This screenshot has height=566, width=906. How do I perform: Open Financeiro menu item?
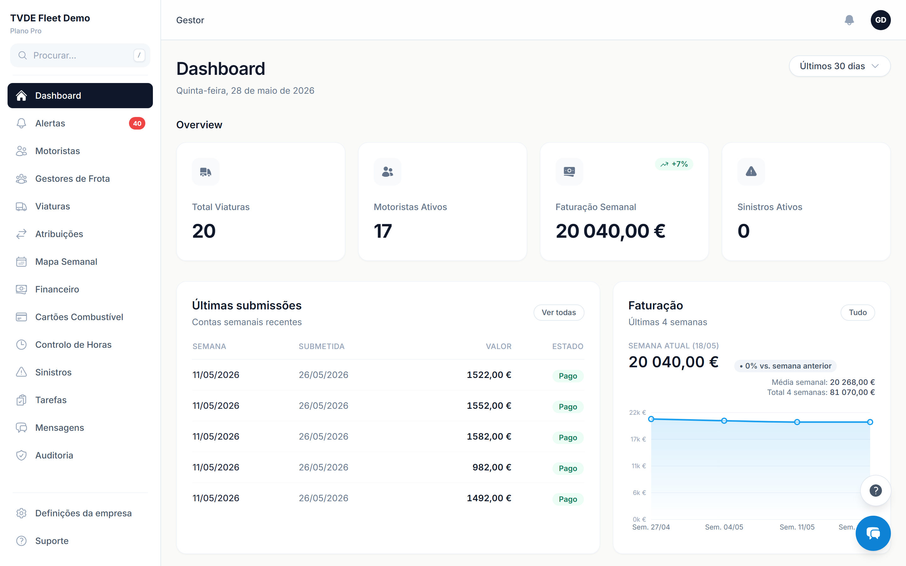coord(80,290)
